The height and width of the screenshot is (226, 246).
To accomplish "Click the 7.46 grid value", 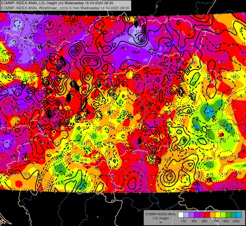I will 211,191.
